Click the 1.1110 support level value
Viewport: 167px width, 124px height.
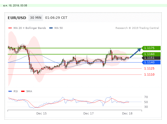tap(149, 74)
